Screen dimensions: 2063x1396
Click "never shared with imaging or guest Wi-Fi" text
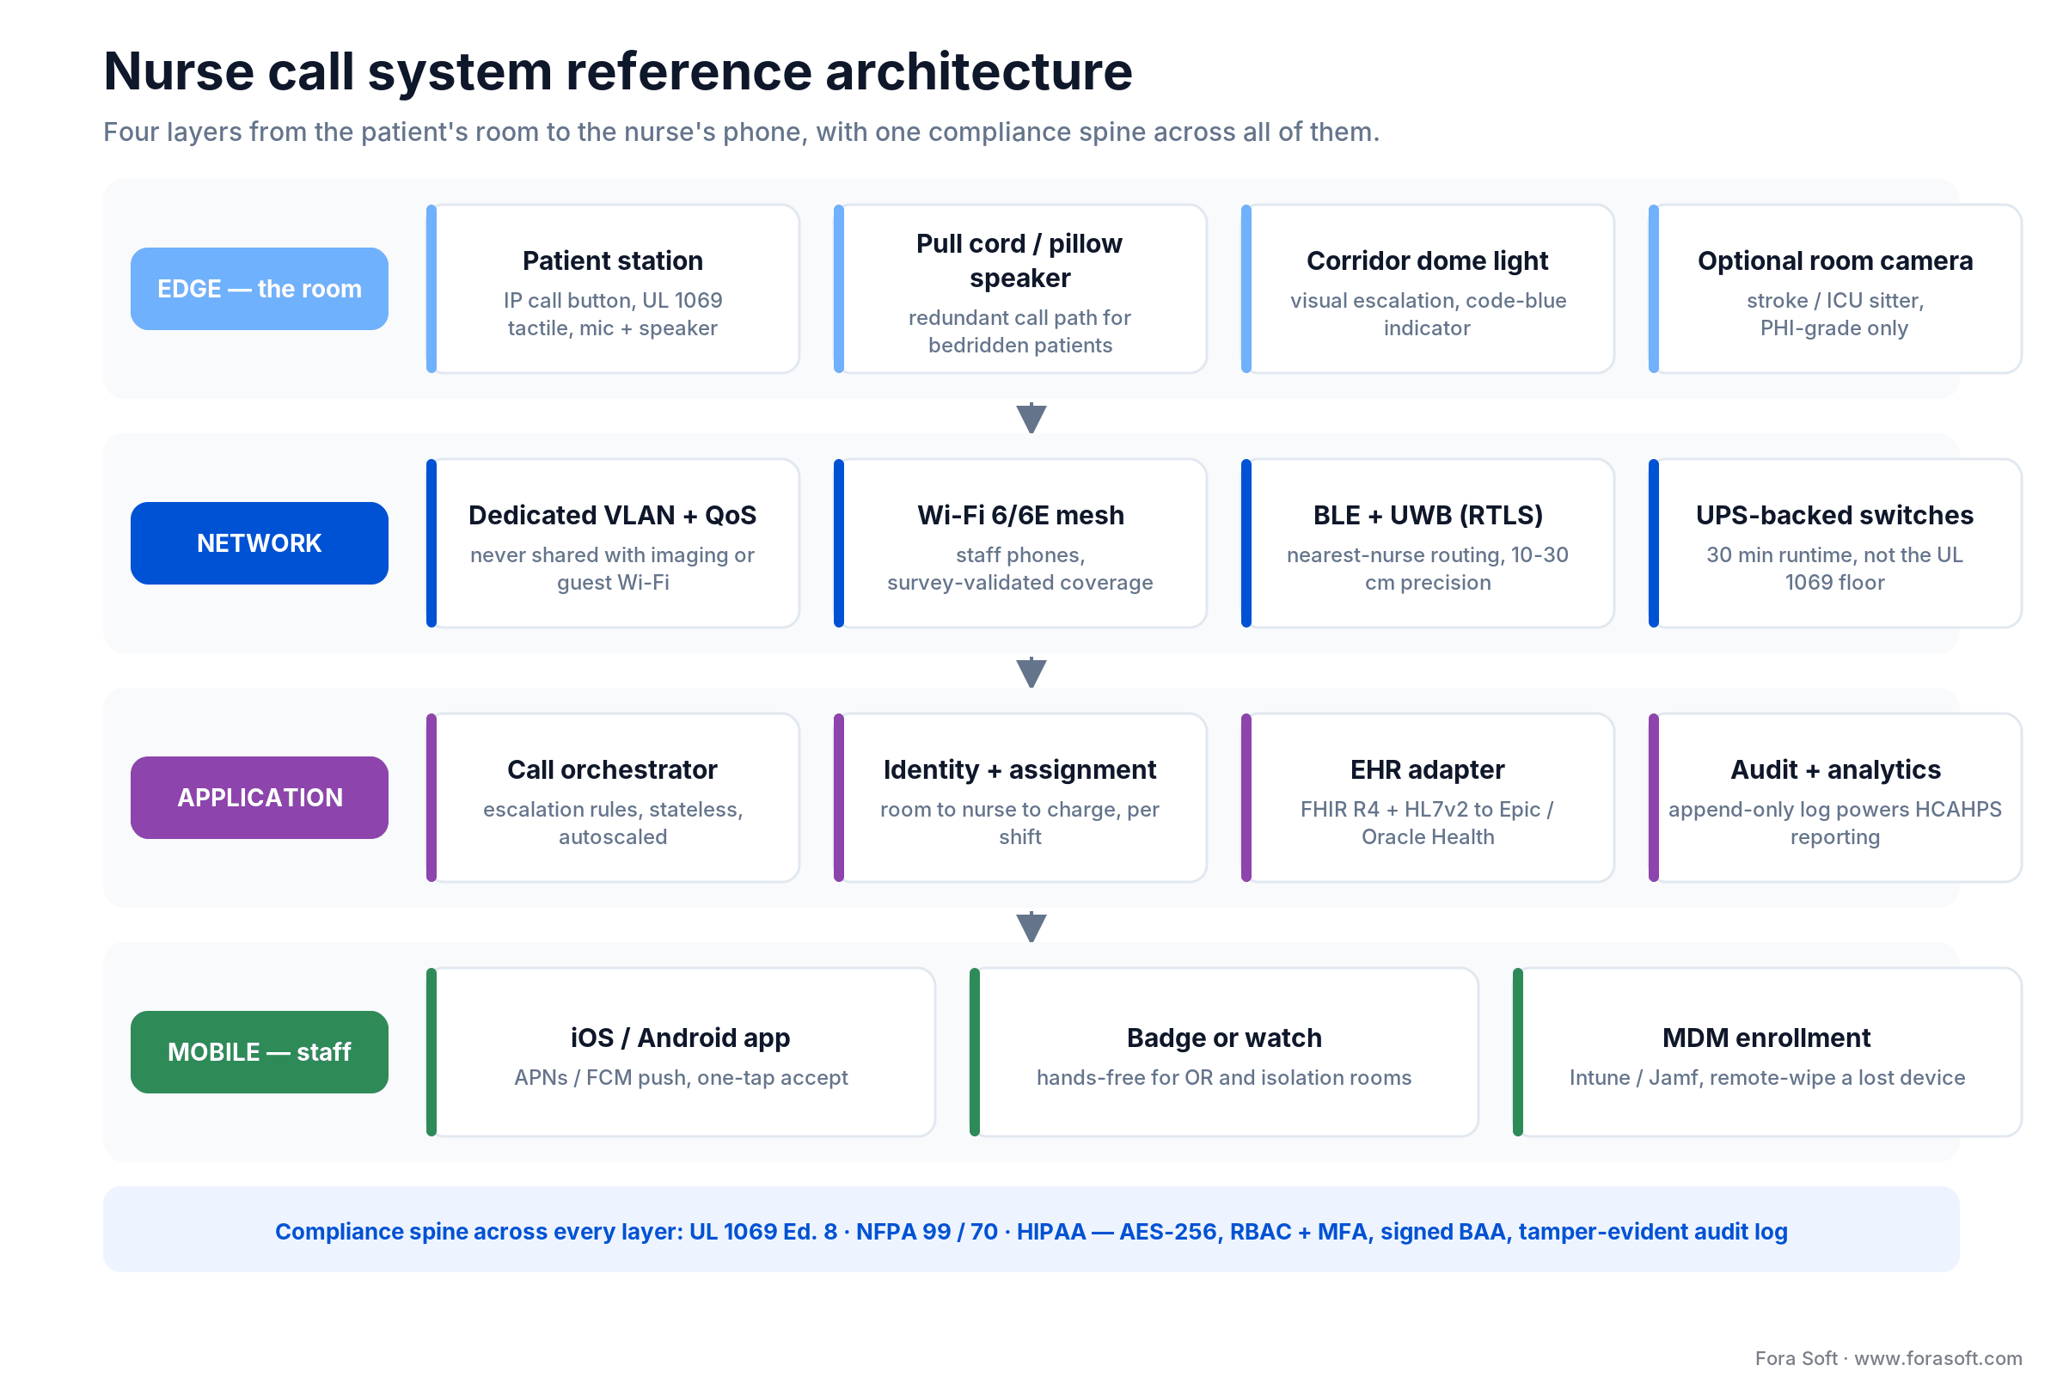613,569
